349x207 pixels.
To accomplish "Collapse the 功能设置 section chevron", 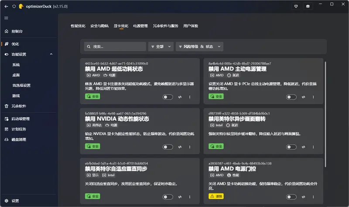I will pos(51,54).
